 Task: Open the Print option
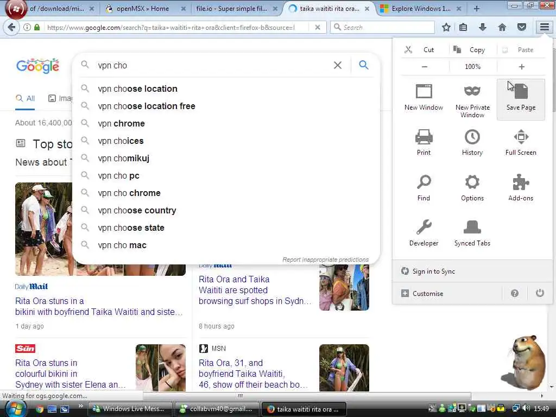[x=424, y=143]
